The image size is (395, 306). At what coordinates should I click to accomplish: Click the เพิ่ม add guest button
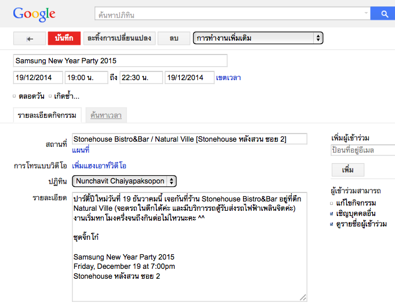tap(348, 170)
